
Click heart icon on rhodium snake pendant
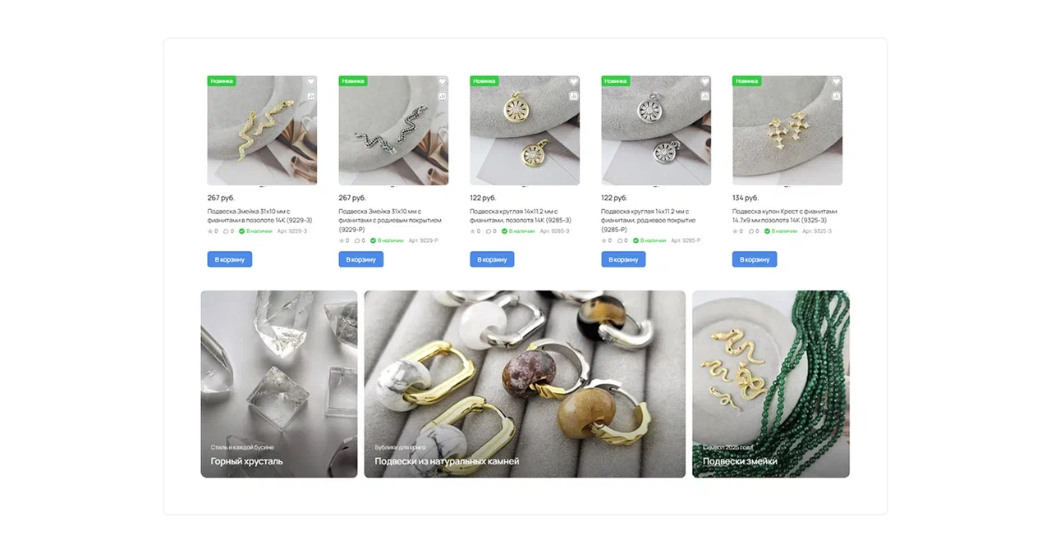pos(443,82)
